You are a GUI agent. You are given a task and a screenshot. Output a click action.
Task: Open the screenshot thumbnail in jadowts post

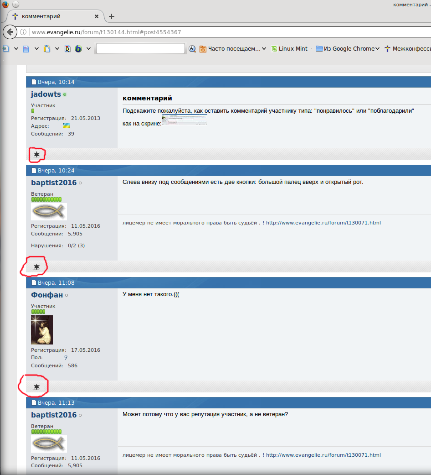pyautogui.click(x=185, y=120)
